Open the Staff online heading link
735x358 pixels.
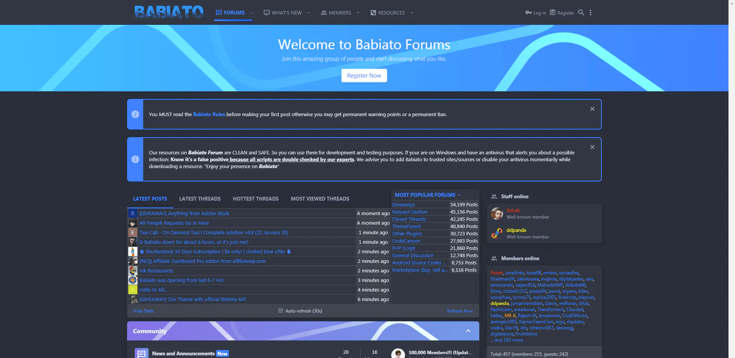point(514,196)
